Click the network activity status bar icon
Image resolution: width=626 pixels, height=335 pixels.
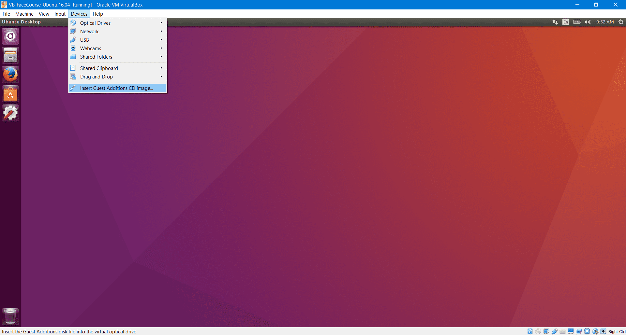[x=546, y=331]
